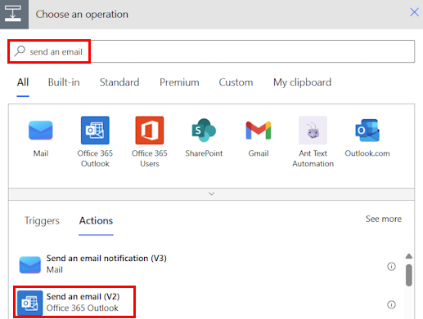
Task: Choose the Office 365 Outlook connector
Action: (95, 131)
